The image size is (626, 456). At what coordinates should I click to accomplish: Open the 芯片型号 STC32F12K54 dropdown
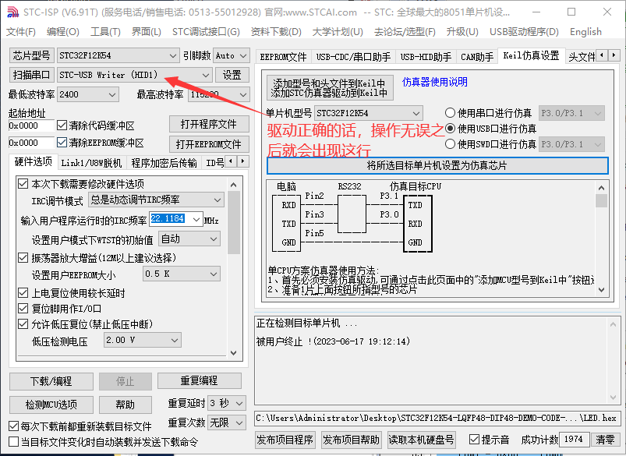click(118, 55)
